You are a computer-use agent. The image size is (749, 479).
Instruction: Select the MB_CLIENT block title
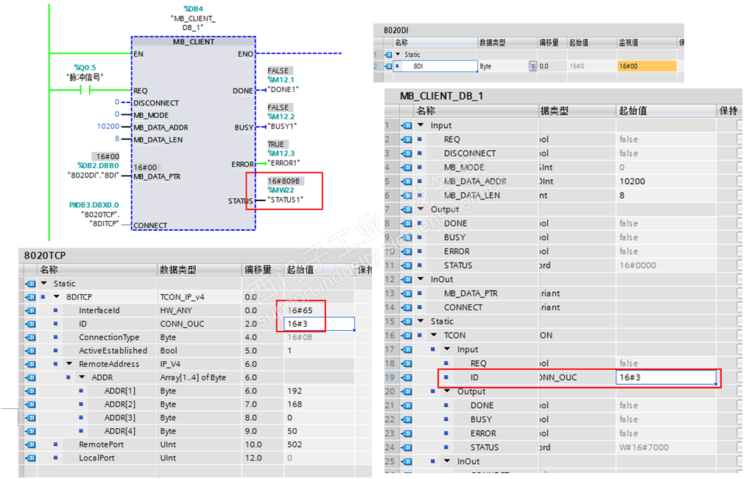[x=194, y=42]
